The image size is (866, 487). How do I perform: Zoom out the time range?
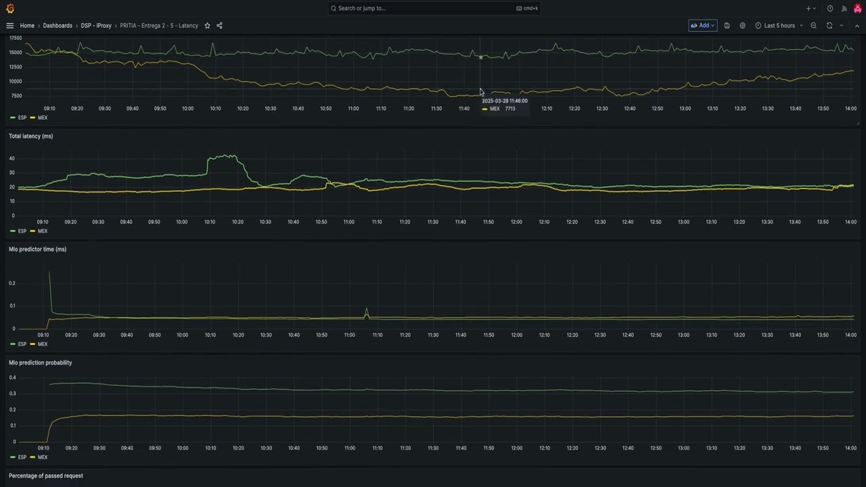point(814,26)
